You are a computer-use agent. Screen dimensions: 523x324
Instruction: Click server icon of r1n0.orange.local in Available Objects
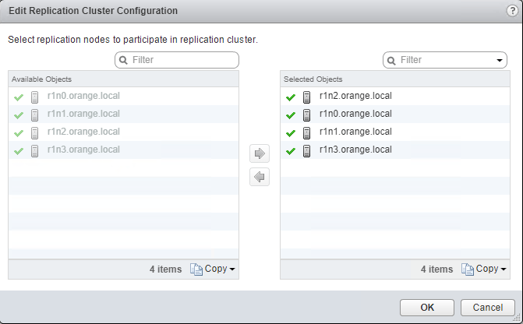[x=34, y=97]
